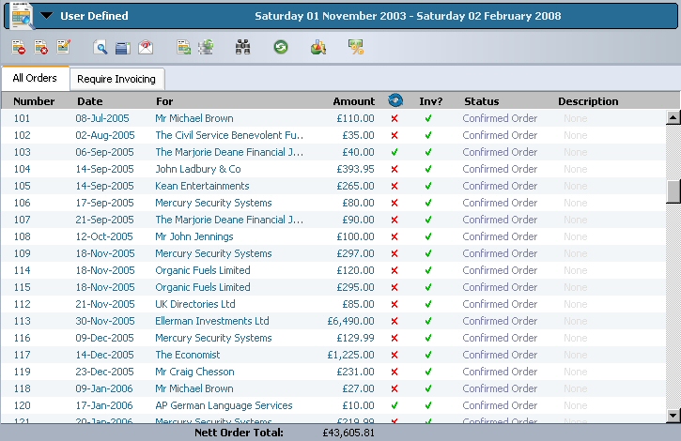The height and width of the screenshot is (441, 681).
Task: Switch to the Require Invoicing tab
Action: point(117,80)
